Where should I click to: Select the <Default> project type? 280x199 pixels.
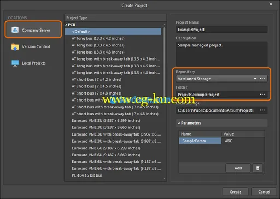click(x=113, y=32)
